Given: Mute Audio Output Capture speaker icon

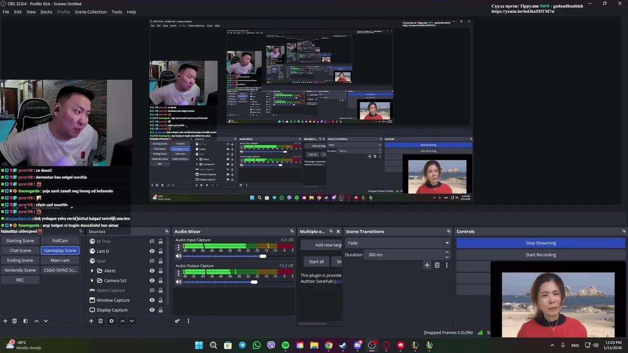Looking at the screenshot, I should pyautogui.click(x=179, y=281).
